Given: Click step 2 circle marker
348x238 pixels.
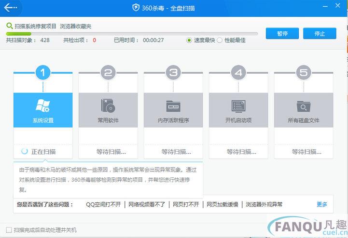Looking at the screenshot, I should pyautogui.click(x=108, y=72).
